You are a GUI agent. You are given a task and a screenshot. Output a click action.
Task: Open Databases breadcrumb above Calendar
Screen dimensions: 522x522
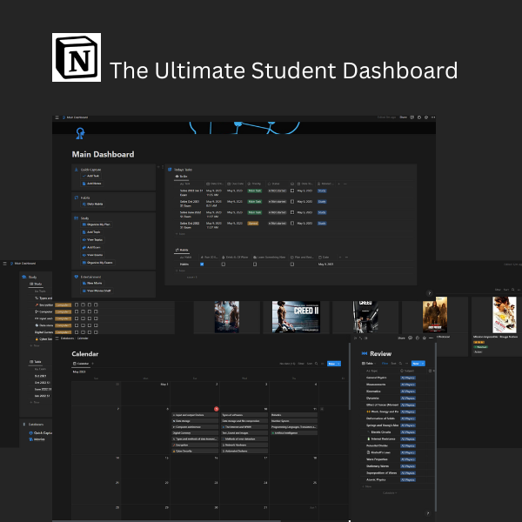[x=67, y=338]
